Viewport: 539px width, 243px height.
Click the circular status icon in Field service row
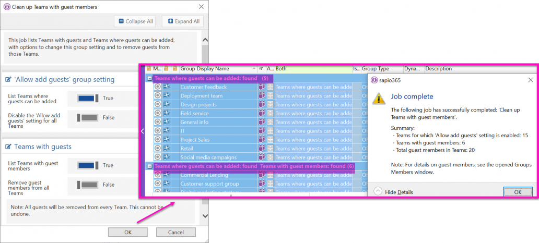tap(158, 113)
